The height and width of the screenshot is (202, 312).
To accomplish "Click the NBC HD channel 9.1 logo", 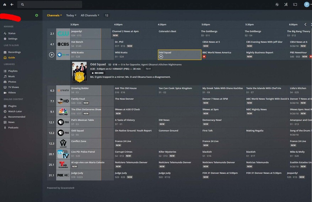I will [x=63, y=112].
